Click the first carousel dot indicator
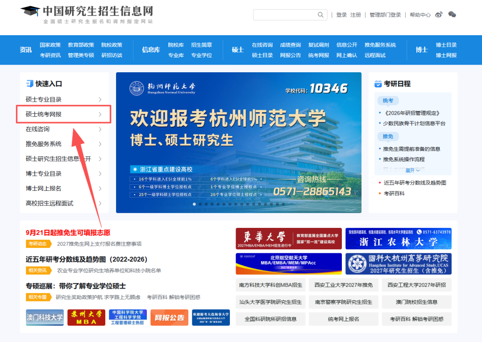Screen dimensions: 482x342 pos(194,204)
